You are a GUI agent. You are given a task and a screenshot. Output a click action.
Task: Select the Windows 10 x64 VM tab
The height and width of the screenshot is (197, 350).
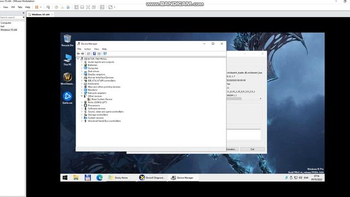coord(40,14)
